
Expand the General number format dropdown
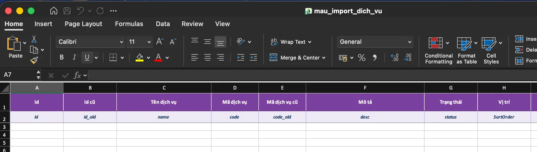409,42
